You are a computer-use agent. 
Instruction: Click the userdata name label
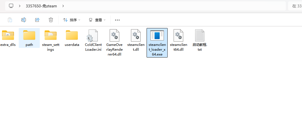[72, 45]
